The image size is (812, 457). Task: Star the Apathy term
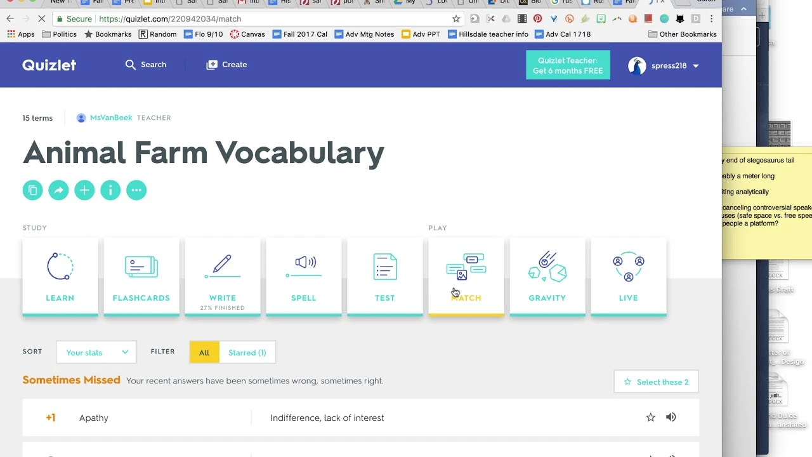[x=650, y=417]
